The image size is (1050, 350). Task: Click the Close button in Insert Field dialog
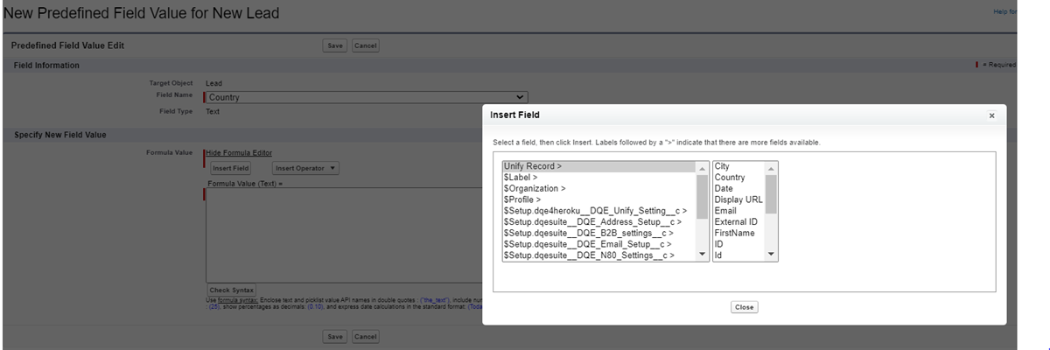click(745, 307)
